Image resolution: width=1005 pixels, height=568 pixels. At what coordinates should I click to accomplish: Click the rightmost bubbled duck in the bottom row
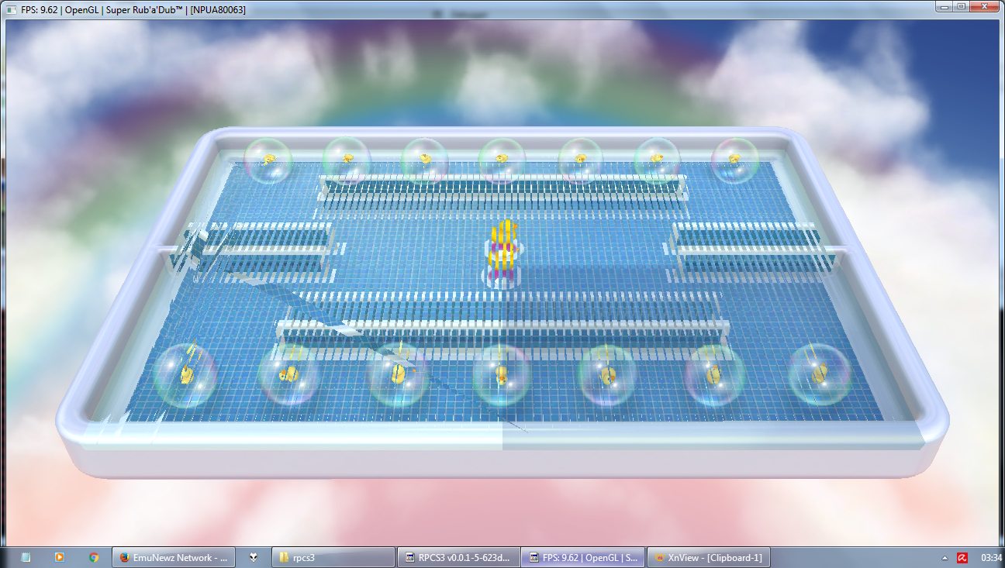click(x=820, y=374)
